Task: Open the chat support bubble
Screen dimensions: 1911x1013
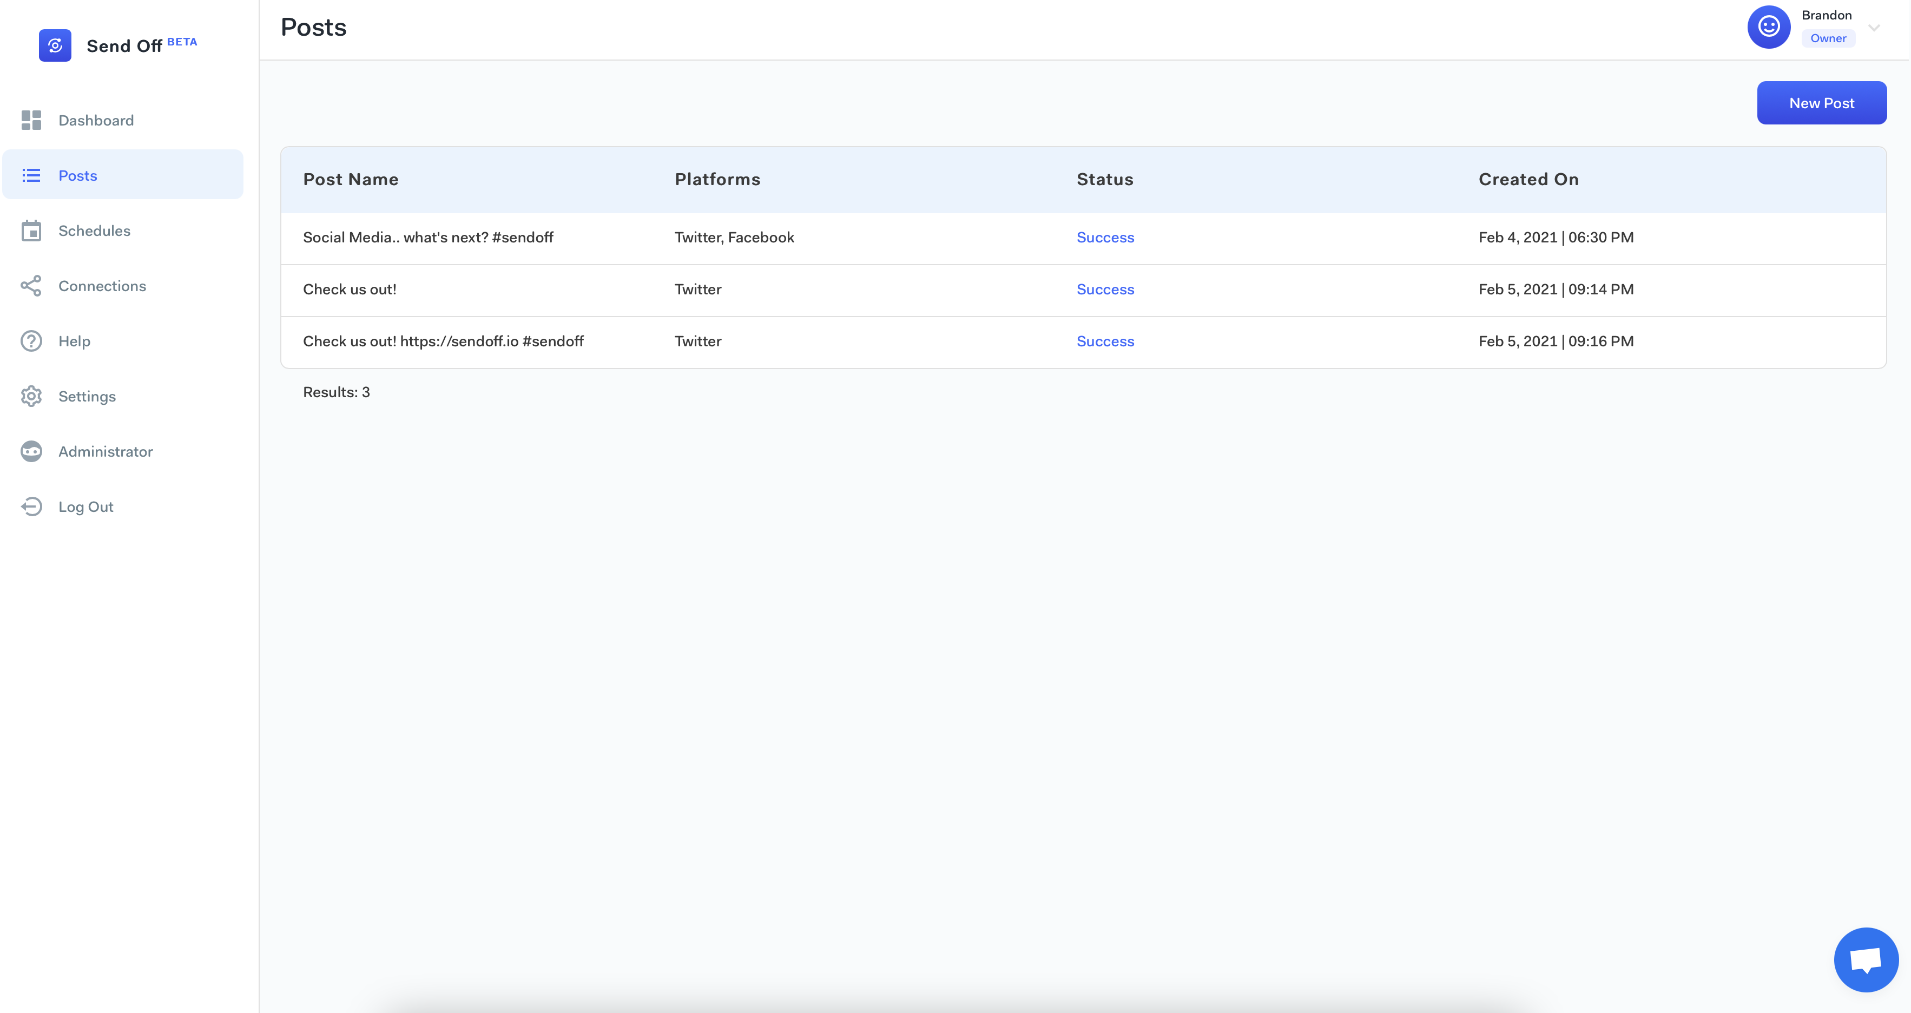Action: (x=1866, y=959)
